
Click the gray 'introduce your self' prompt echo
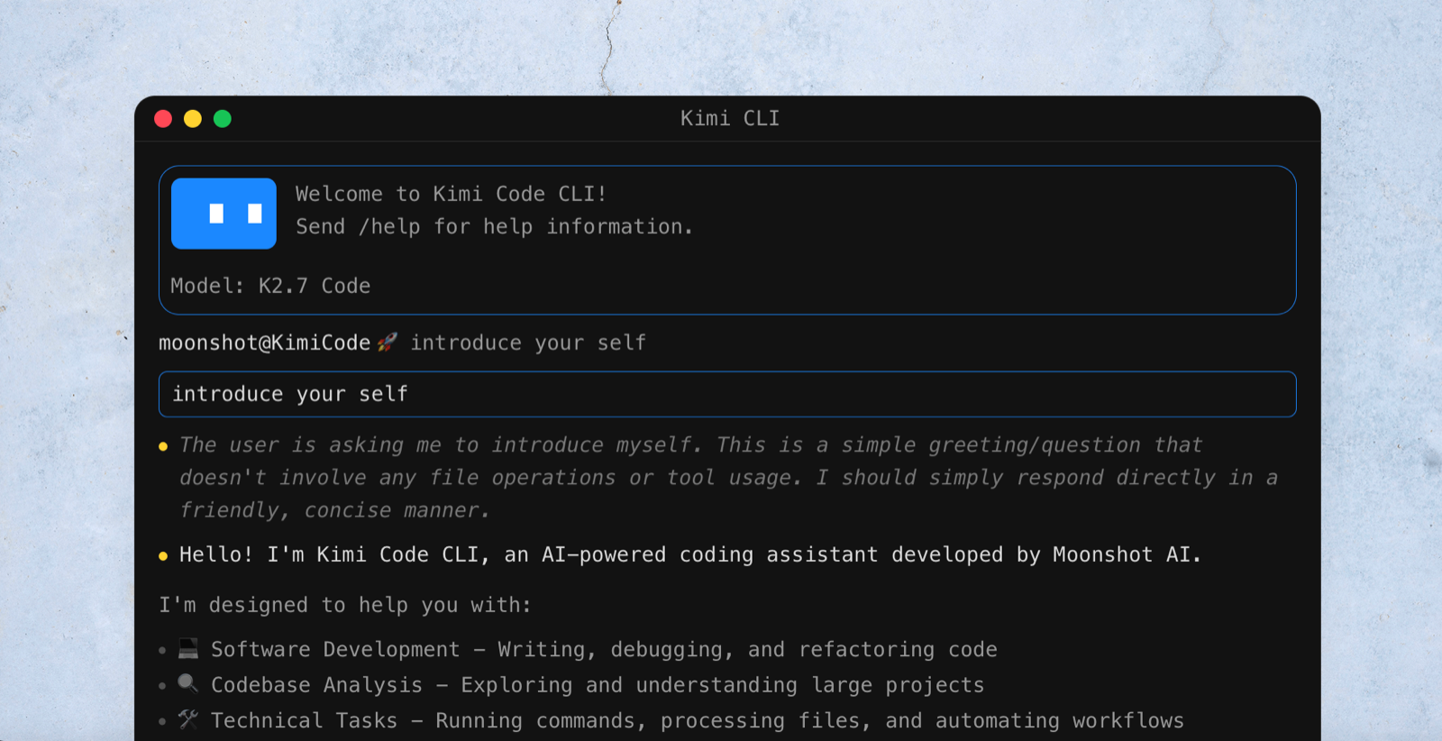pos(528,343)
